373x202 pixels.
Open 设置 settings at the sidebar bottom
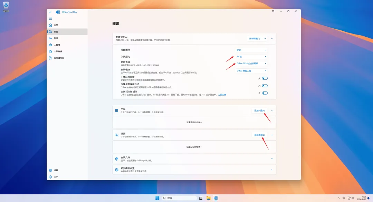coord(55,170)
